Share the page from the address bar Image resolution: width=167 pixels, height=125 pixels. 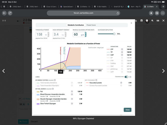coord(118,13)
